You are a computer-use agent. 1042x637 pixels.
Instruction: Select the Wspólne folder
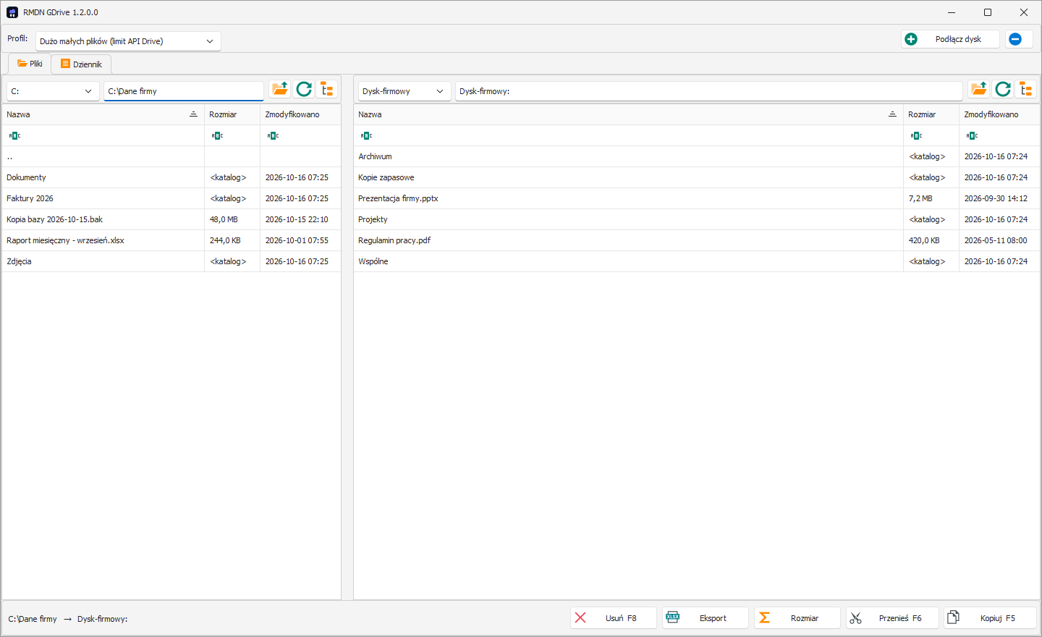pyautogui.click(x=696, y=261)
